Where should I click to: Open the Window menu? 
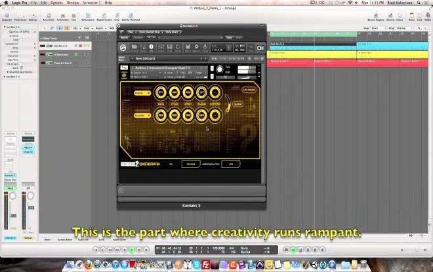tap(73, 3)
